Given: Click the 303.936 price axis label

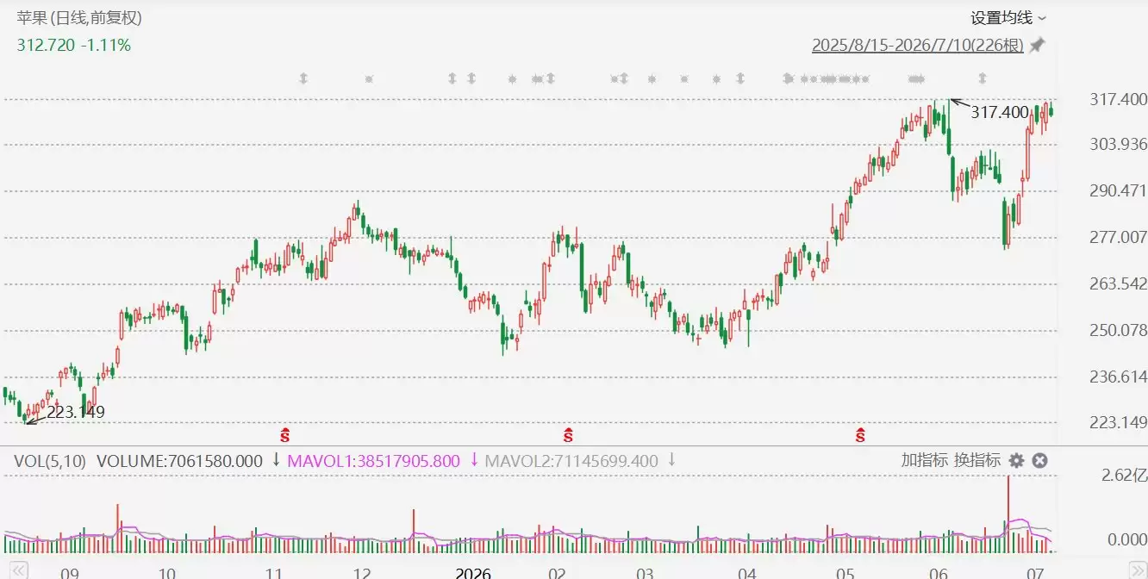Looking at the screenshot, I should coord(1118,144).
